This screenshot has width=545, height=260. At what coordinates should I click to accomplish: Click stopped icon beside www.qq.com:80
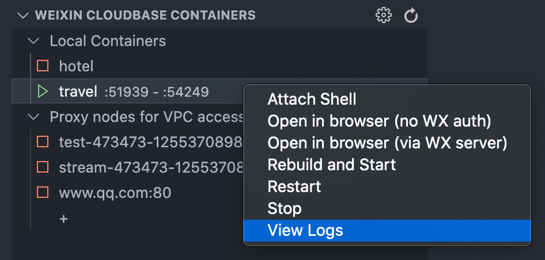(43, 193)
